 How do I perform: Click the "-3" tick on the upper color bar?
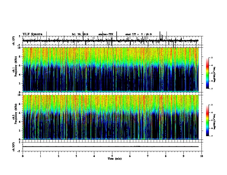211,58
